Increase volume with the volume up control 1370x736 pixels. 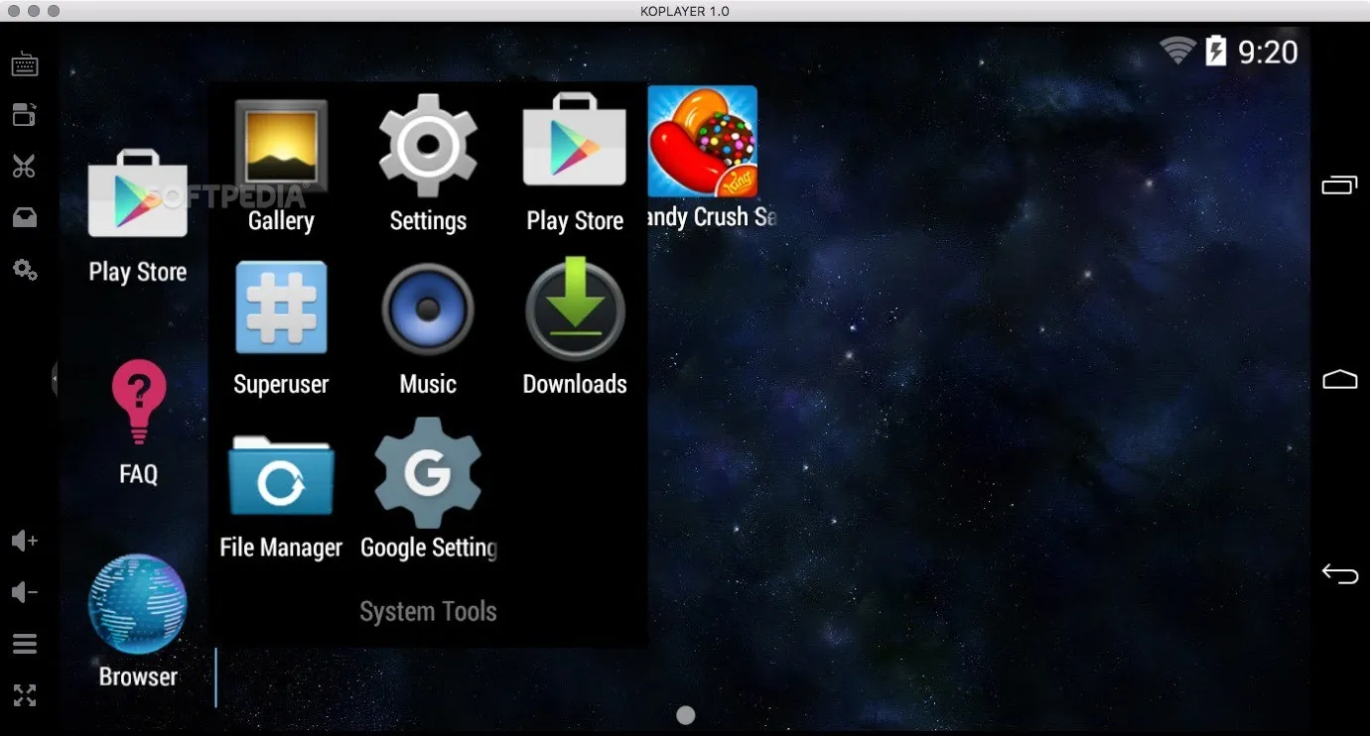pyautogui.click(x=25, y=541)
